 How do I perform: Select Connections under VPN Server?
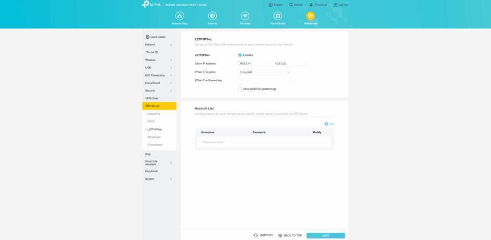point(155,145)
